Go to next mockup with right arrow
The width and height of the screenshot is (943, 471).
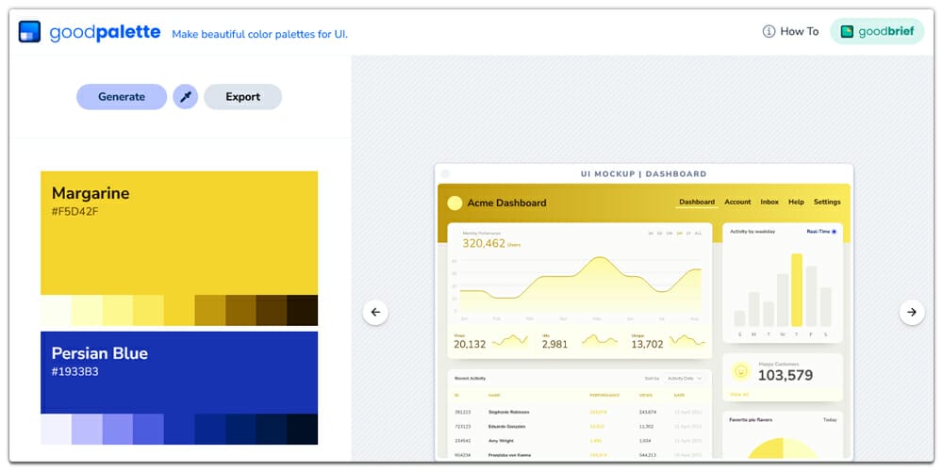pyautogui.click(x=912, y=312)
